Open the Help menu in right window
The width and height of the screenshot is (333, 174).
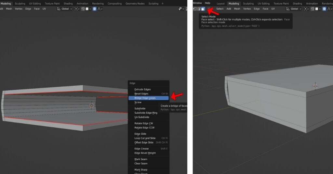tap(207, 3)
